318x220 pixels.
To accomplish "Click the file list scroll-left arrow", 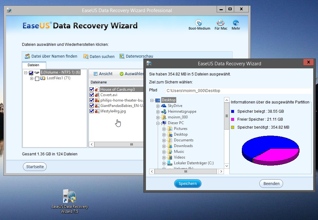I will click(92, 145).
